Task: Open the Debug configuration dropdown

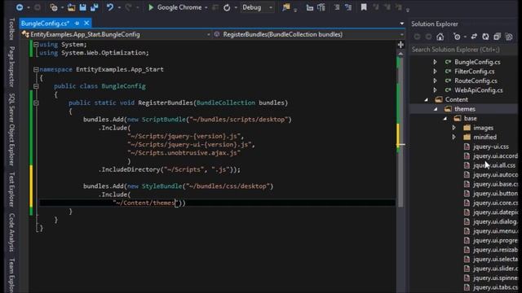Action: point(271,7)
